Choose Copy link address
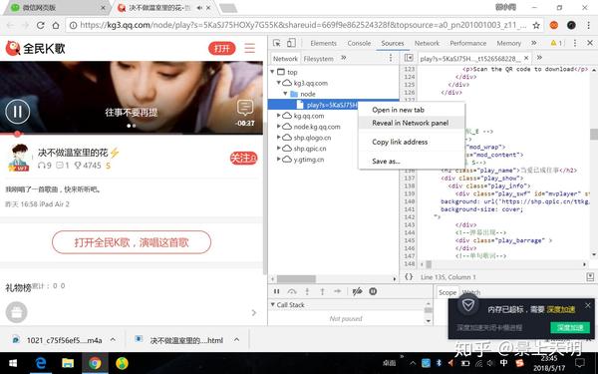The height and width of the screenshot is (374, 598). pos(400,142)
